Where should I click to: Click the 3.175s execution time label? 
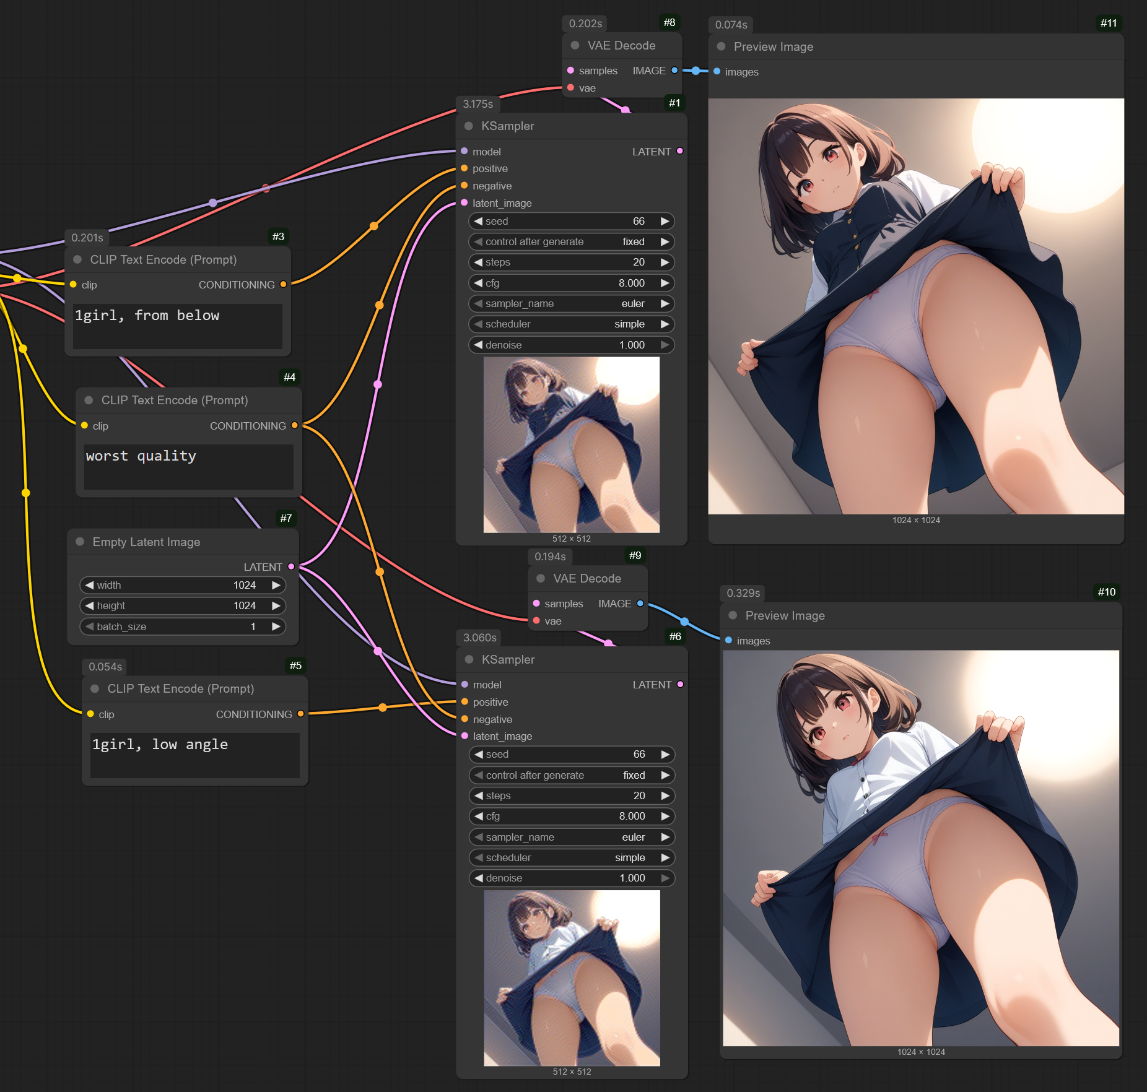pyautogui.click(x=478, y=104)
